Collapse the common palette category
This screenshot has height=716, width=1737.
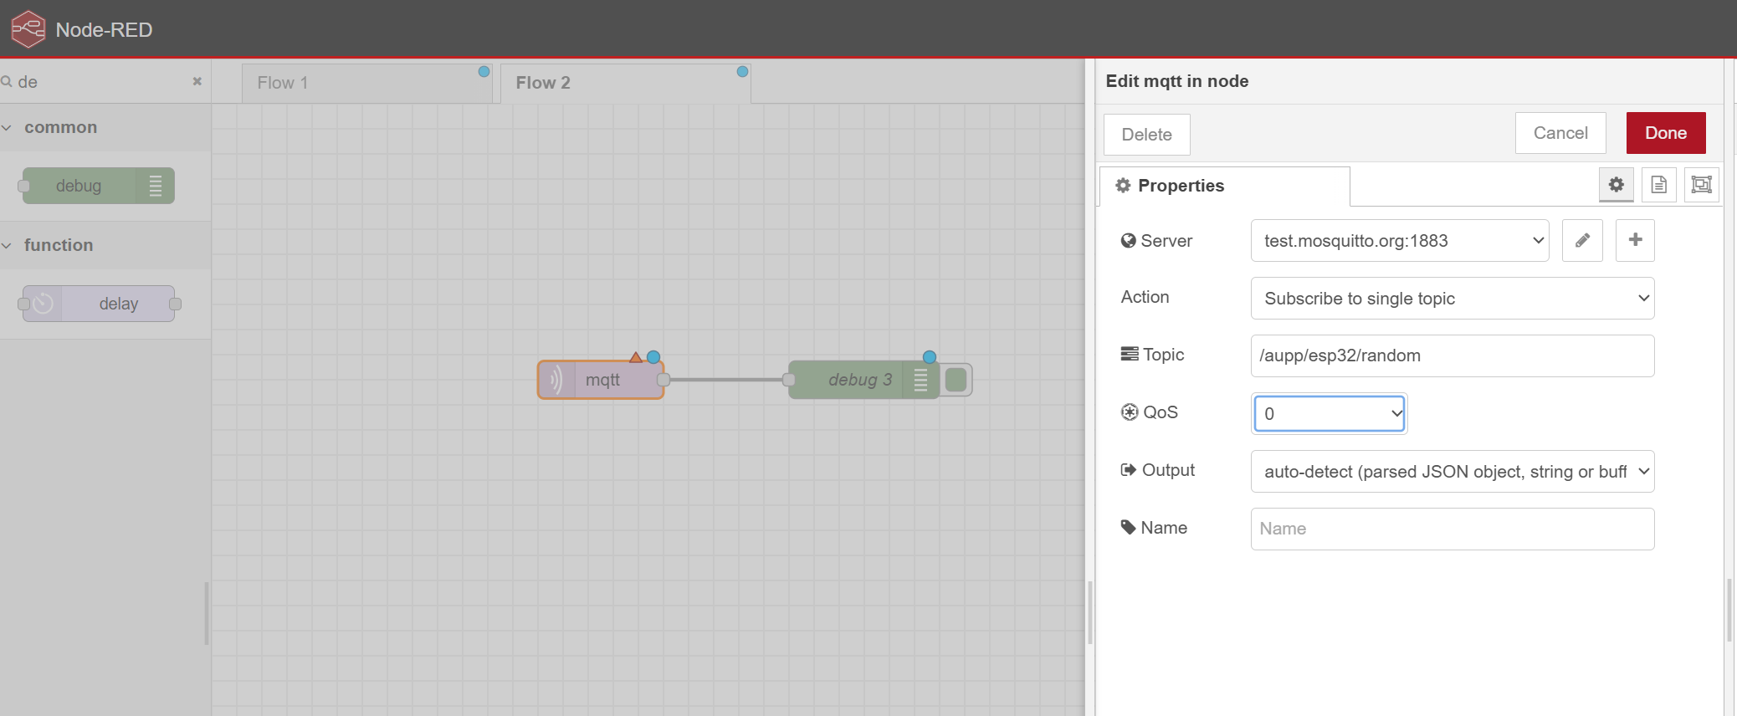[60, 128]
